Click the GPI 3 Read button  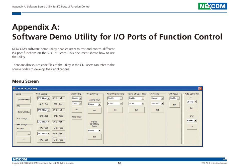58,128
